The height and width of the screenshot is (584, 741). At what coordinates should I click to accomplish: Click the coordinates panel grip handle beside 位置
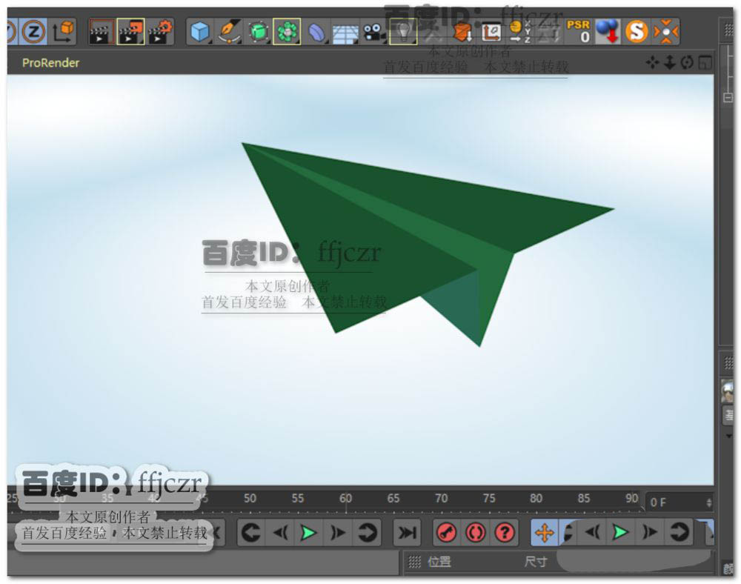(414, 562)
